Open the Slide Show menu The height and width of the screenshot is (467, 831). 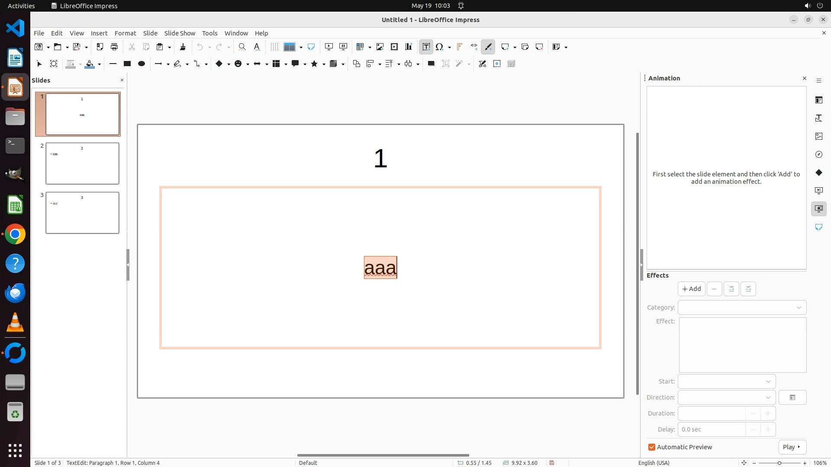tap(180, 33)
